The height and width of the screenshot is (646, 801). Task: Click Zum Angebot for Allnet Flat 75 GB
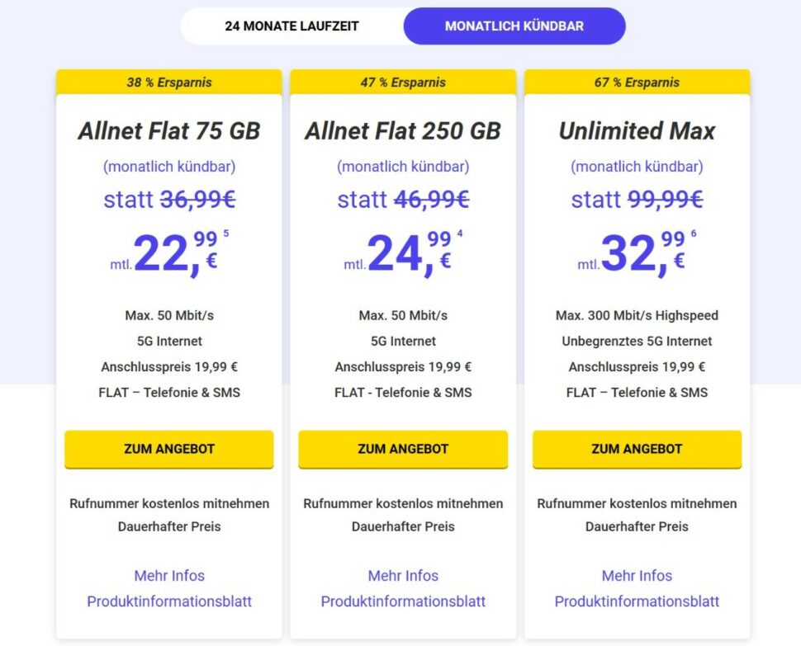[x=168, y=449]
